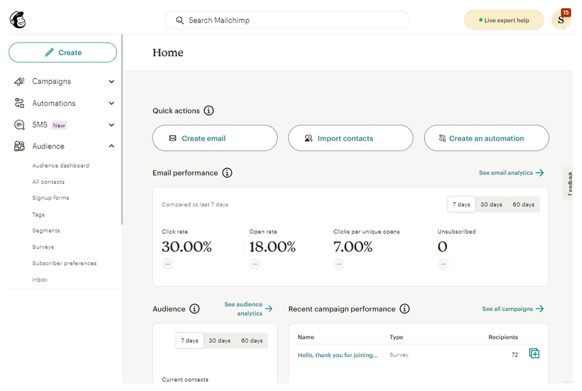Click the Click rate 30.00% value

point(186,247)
